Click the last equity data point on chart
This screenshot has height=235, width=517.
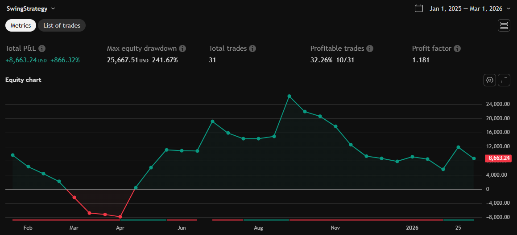474,158
